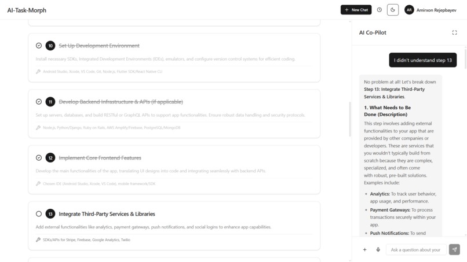
Task: Focus the Ask a question input
Action: pos(416,250)
